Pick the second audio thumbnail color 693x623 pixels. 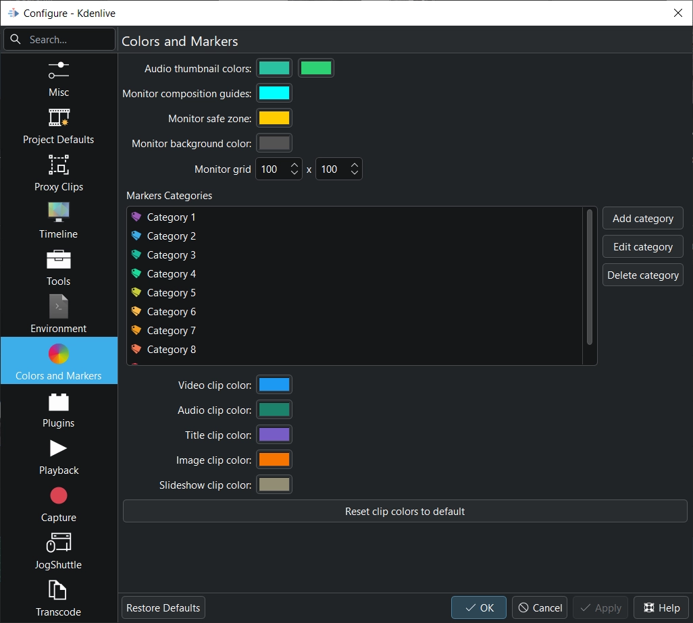pos(315,68)
